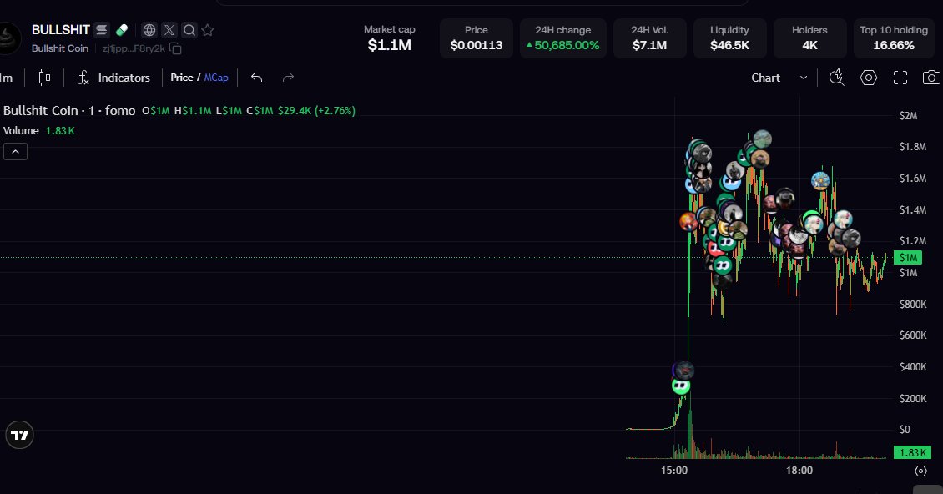Expand the chevron beside Chart label

pyautogui.click(x=804, y=78)
